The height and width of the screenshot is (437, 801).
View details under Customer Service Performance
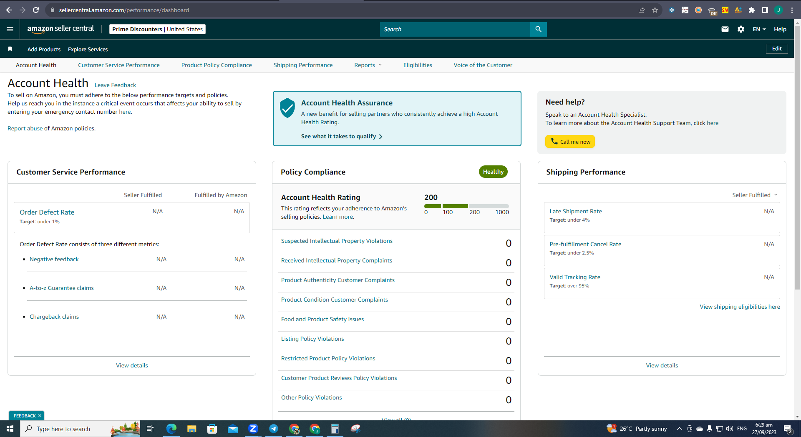pyautogui.click(x=132, y=365)
